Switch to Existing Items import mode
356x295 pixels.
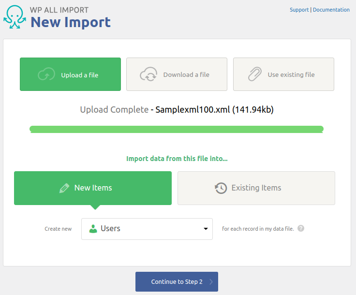click(256, 188)
